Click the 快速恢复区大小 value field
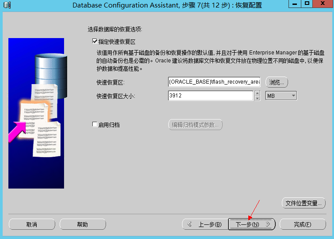Viewport: 334px width, 239px height. click(210, 96)
